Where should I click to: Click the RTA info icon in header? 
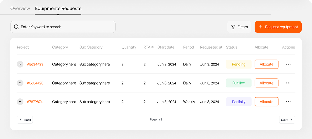pos(153,47)
